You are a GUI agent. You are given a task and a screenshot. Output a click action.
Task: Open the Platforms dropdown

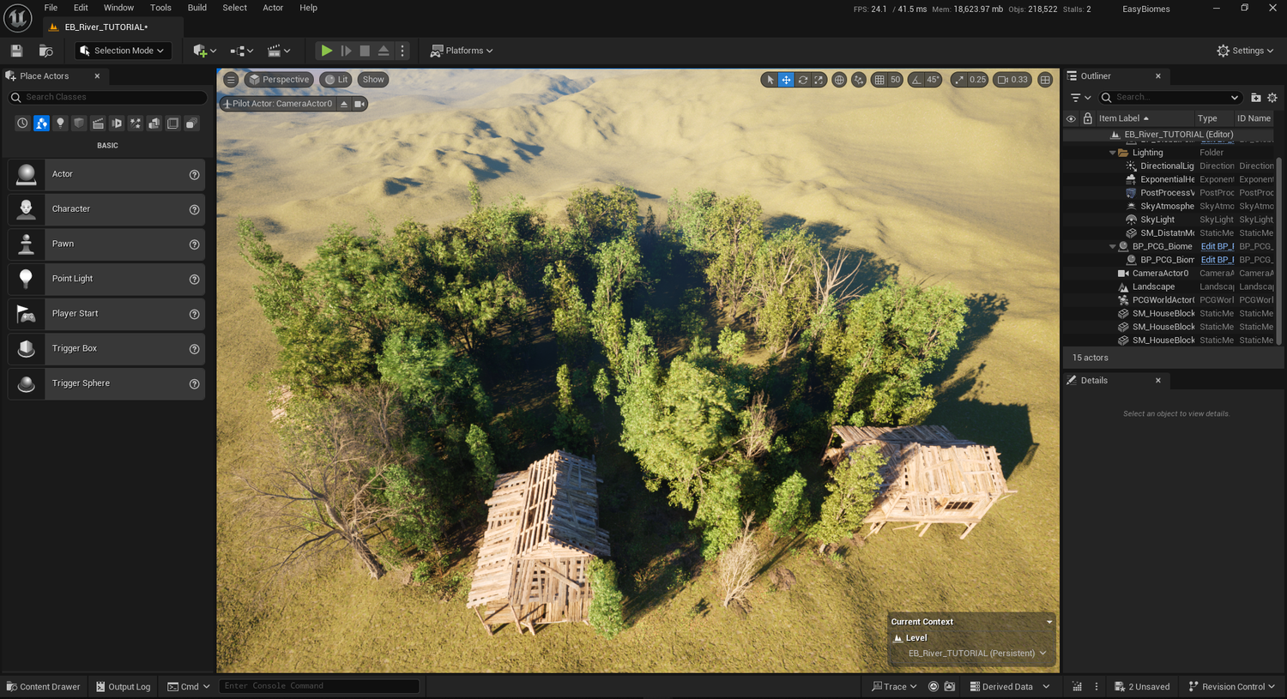pyautogui.click(x=461, y=51)
